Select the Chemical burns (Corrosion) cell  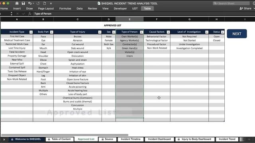[x=78, y=98]
